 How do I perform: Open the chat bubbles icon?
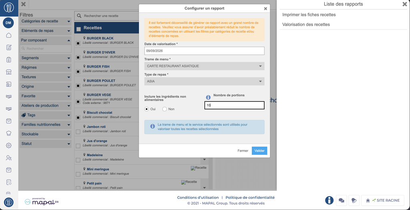pyautogui.click(x=341, y=200)
